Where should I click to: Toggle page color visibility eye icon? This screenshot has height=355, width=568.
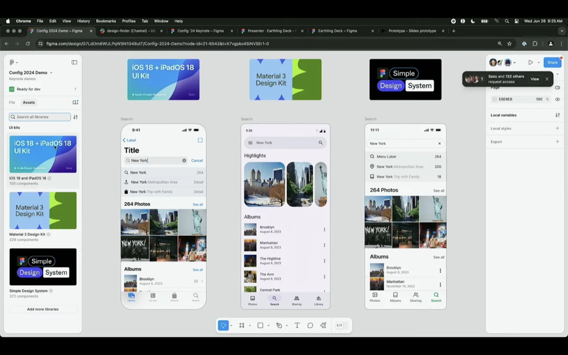558,99
